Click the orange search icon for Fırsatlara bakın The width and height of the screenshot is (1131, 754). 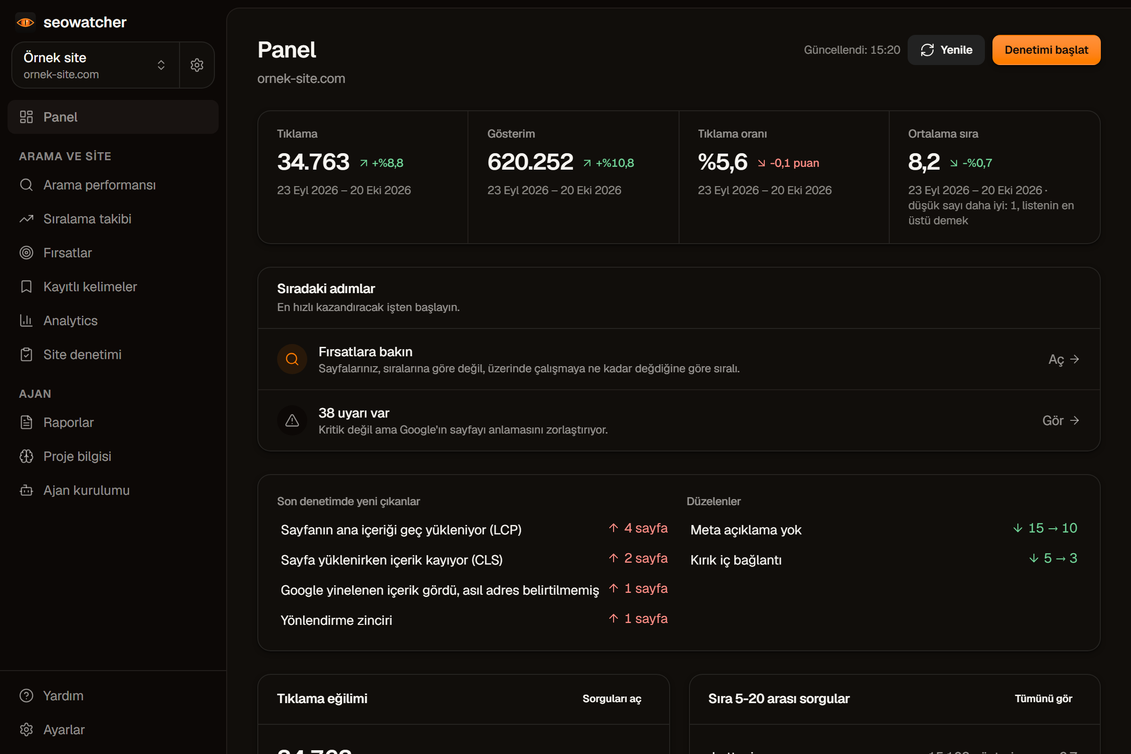point(292,359)
